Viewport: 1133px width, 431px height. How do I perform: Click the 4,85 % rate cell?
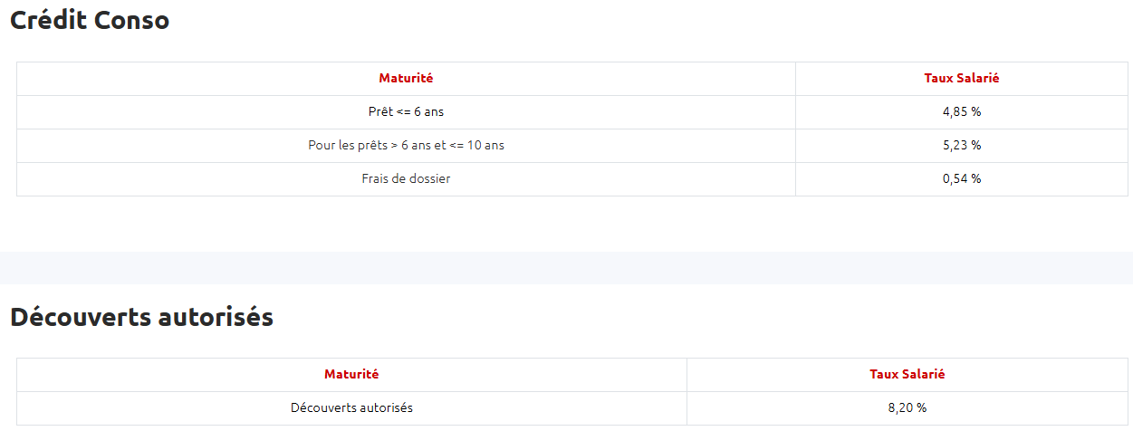(961, 112)
